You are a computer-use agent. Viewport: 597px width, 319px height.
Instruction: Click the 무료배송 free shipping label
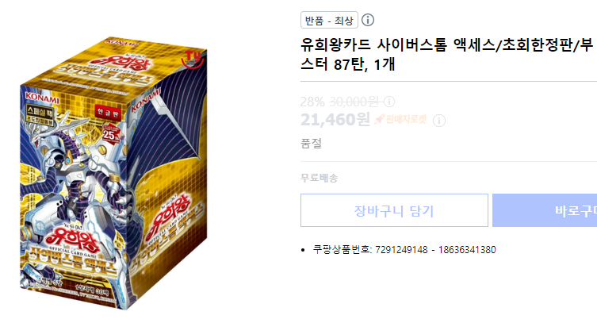(319, 178)
